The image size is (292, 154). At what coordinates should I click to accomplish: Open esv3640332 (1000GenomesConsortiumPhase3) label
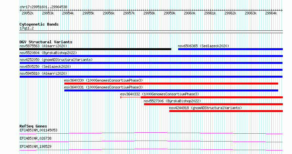tap(159, 94)
